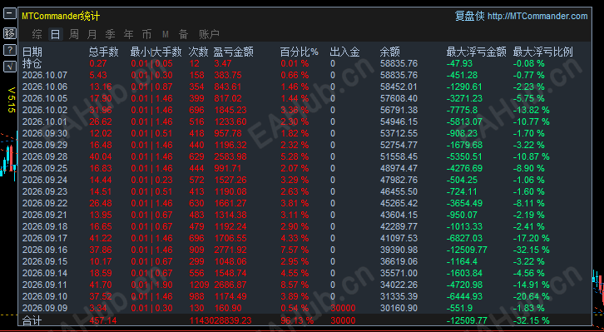Screen dimensions: 604x332
Task: Click the √ checkmark icon
Action: 10,67
